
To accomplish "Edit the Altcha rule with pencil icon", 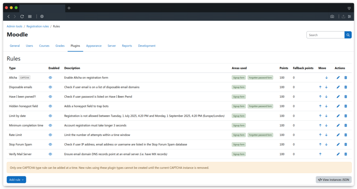I will (x=338, y=78).
